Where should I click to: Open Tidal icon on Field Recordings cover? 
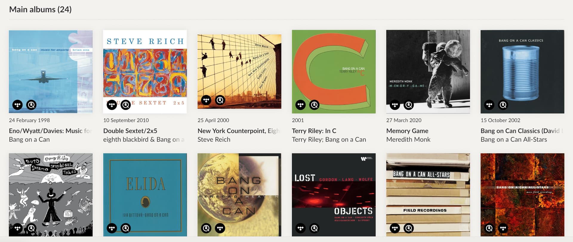pyautogui.click(x=395, y=228)
